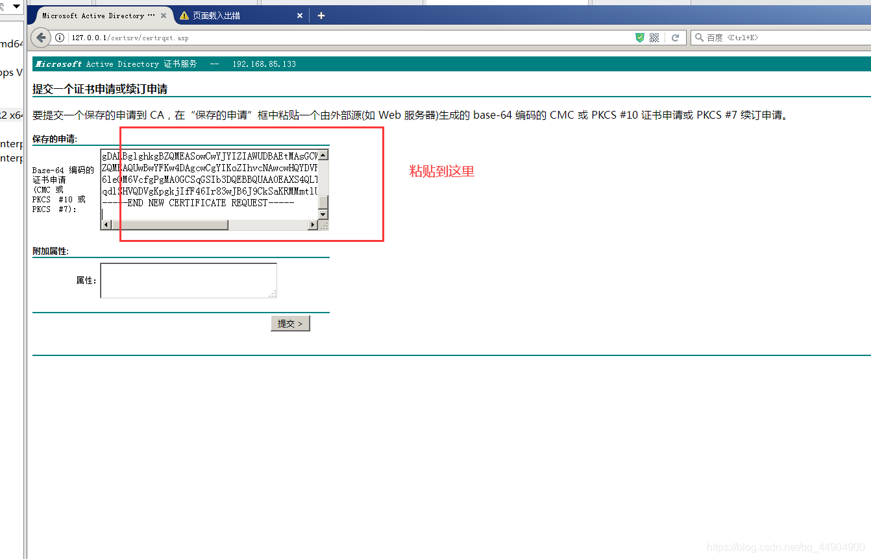Close the 页面载入出错 tab
This screenshot has width=871, height=559.
[x=300, y=16]
